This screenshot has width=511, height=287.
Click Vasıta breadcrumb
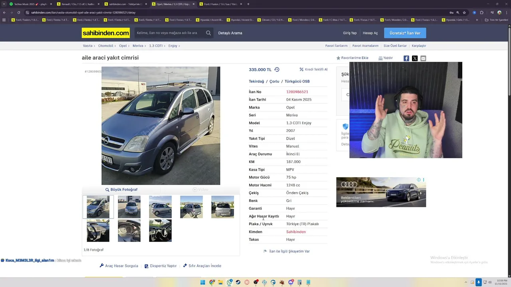pos(87,46)
